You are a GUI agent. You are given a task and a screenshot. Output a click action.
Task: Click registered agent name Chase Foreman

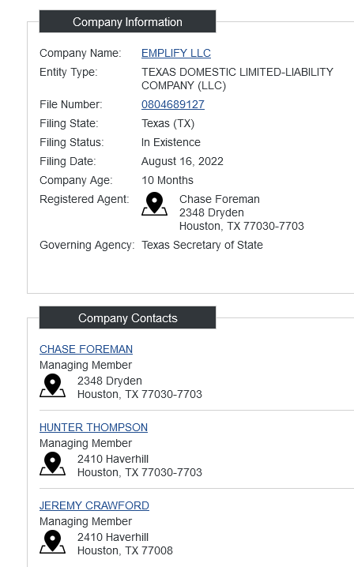220,199
